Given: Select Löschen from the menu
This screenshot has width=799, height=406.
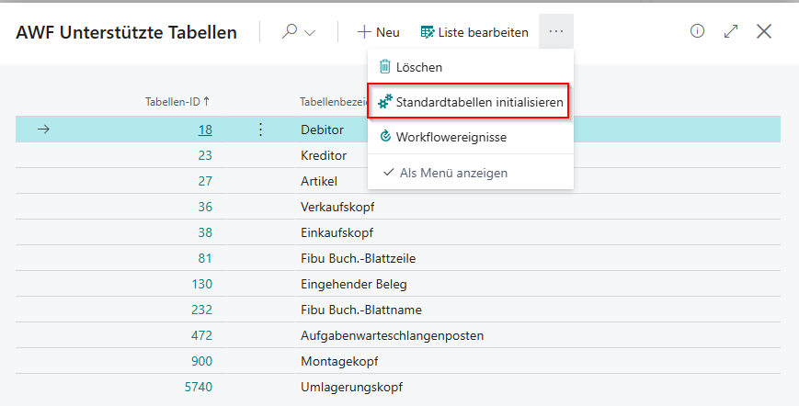Looking at the screenshot, I should (418, 67).
